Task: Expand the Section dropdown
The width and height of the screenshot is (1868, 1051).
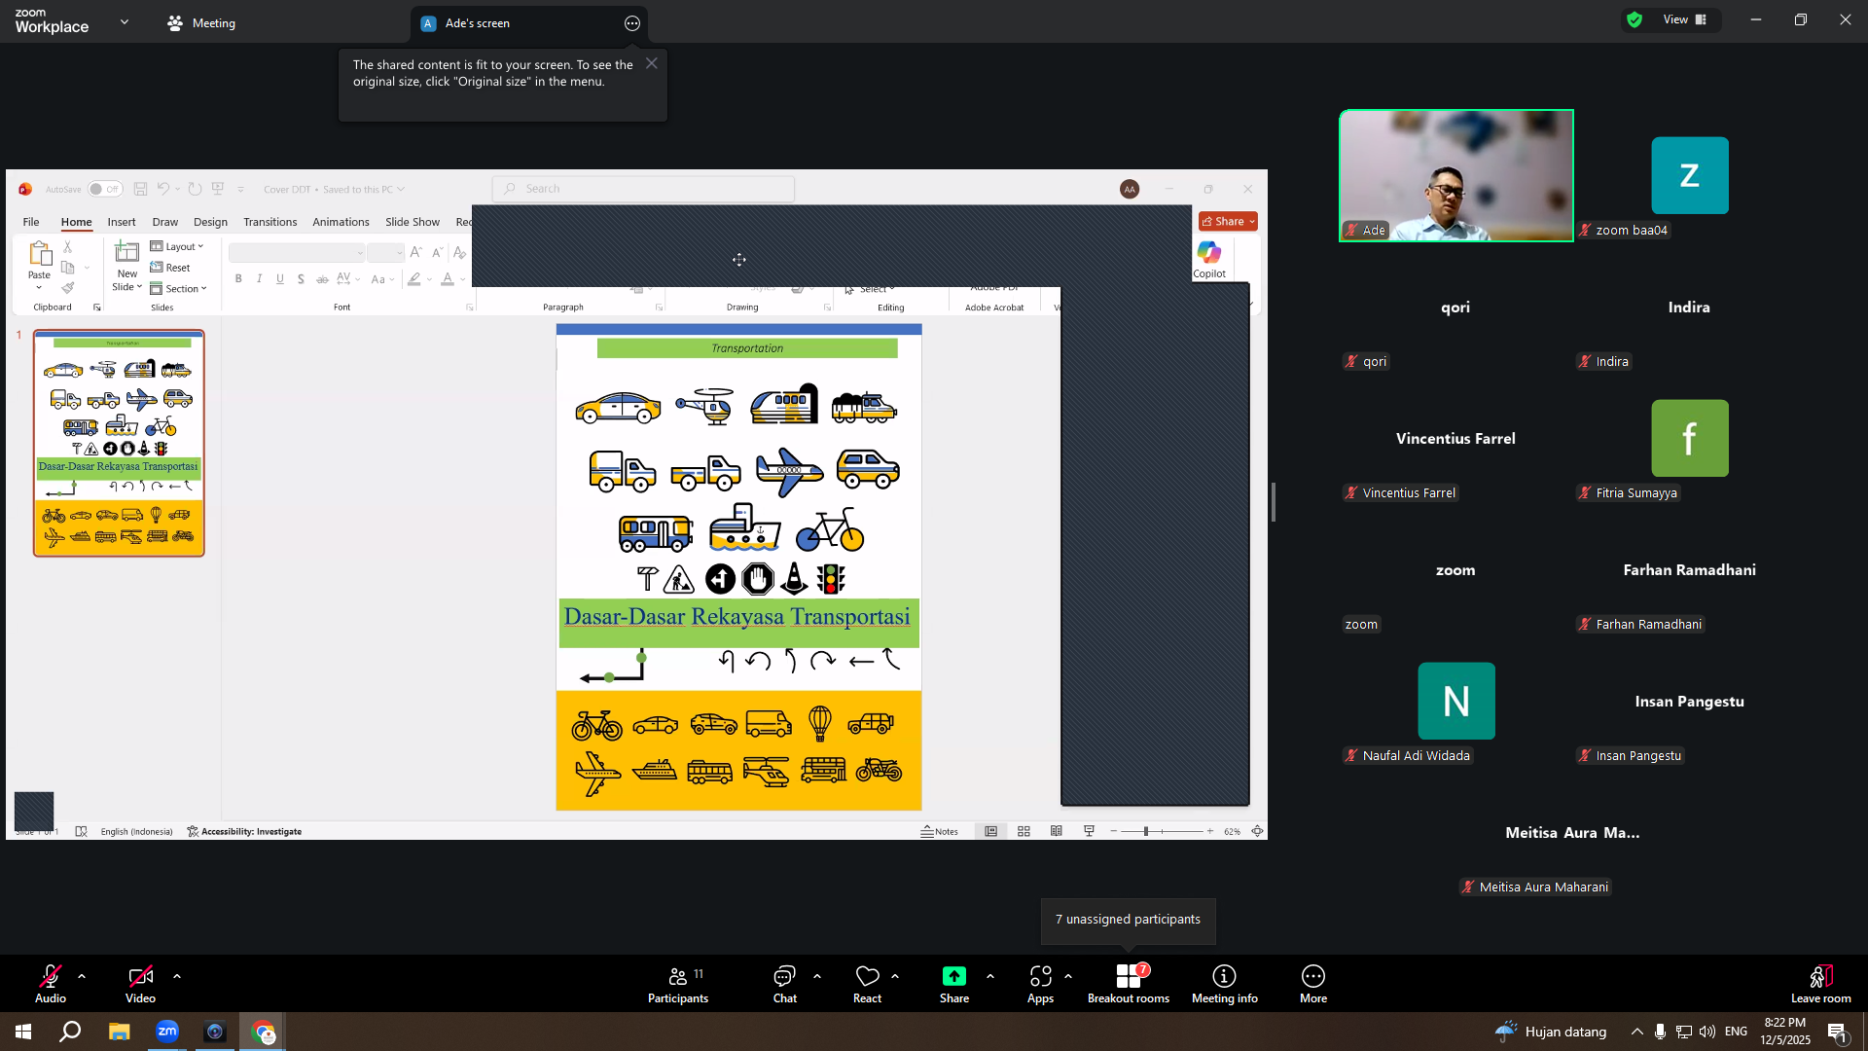Action: point(179,289)
